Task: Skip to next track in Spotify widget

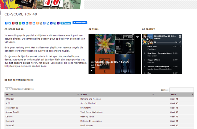Action: coord(176,42)
